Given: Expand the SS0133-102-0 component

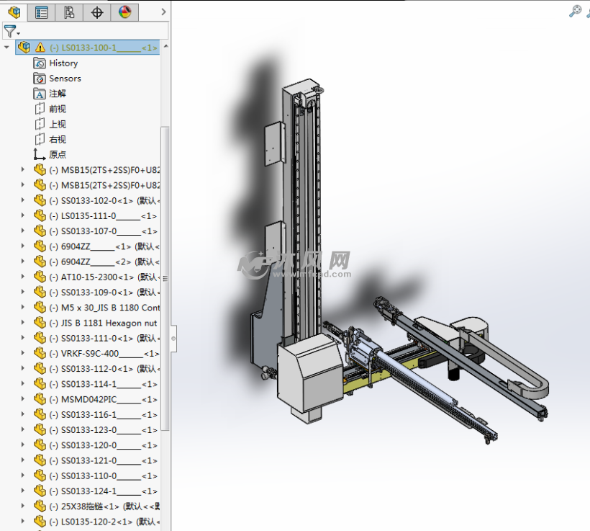Looking at the screenshot, I should (22, 200).
